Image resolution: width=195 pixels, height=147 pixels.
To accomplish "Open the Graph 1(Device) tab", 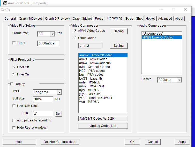I will pyautogui.click(x=30, y=19).
